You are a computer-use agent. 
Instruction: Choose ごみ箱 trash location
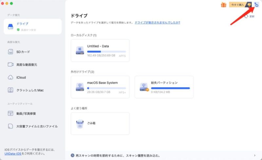point(100,123)
